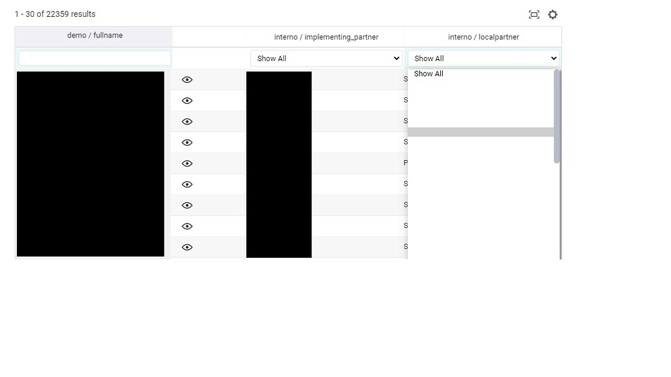Click the interno / implementing_partner column header

click(x=326, y=36)
